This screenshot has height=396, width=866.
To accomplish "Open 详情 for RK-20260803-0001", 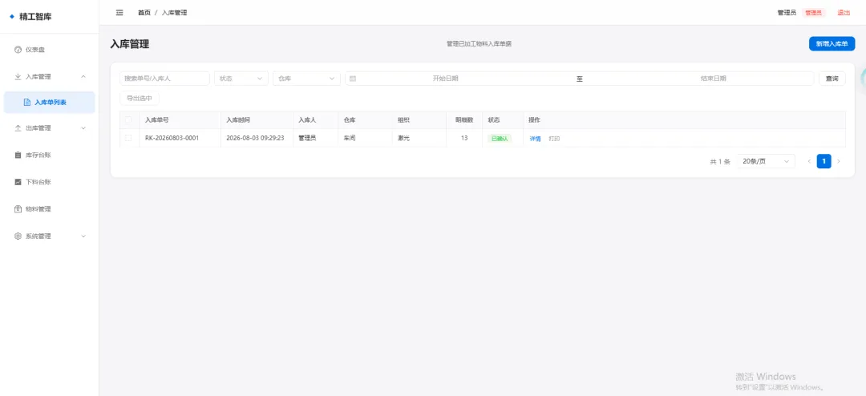I will tap(535, 139).
